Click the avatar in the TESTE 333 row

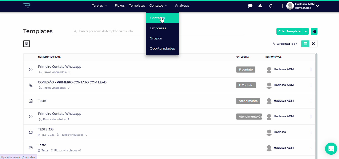pos(269,132)
